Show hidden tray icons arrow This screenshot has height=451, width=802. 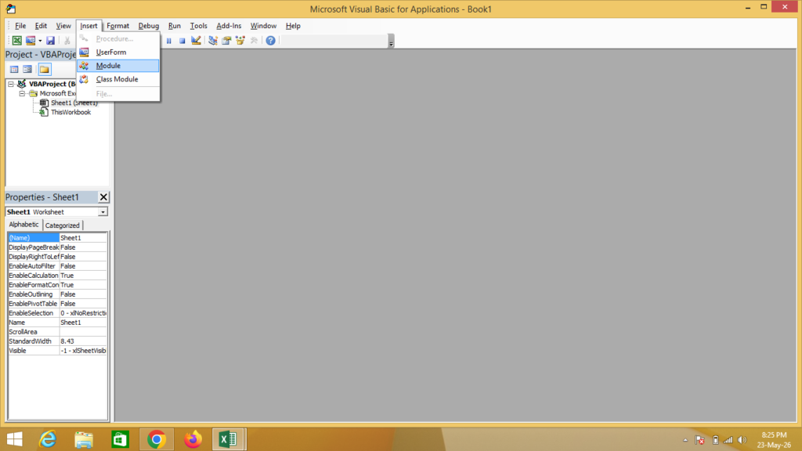pyautogui.click(x=685, y=440)
